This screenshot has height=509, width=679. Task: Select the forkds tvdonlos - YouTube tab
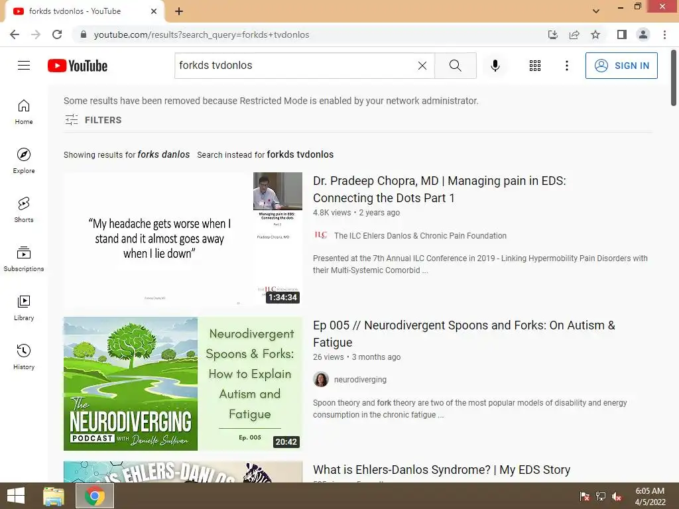84,11
